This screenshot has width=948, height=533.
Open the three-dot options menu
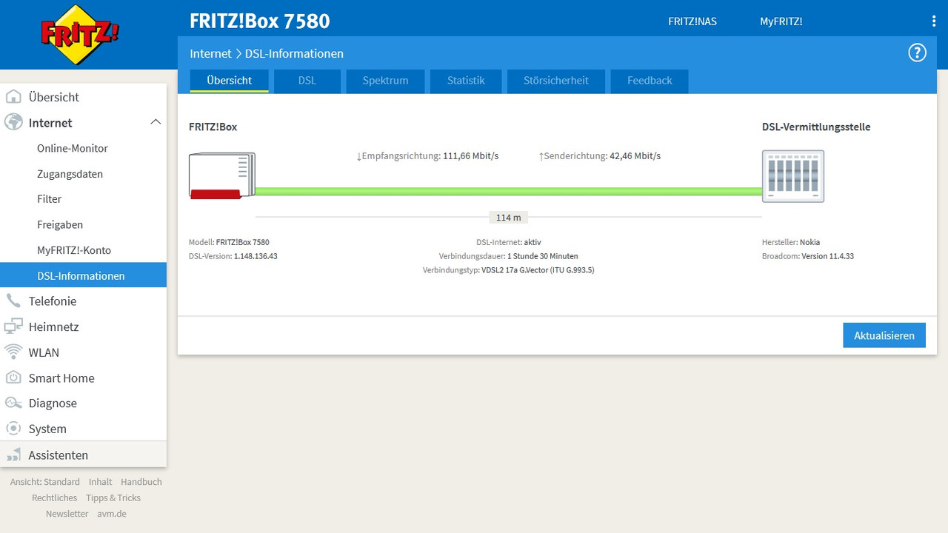click(934, 21)
